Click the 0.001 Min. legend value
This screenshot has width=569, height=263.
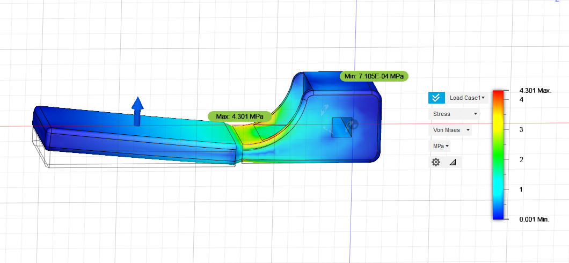[x=535, y=219]
